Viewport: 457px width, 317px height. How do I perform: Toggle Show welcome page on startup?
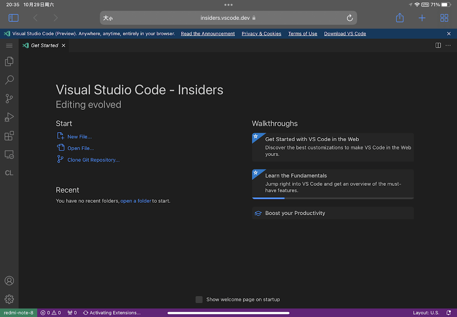pos(199,300)
